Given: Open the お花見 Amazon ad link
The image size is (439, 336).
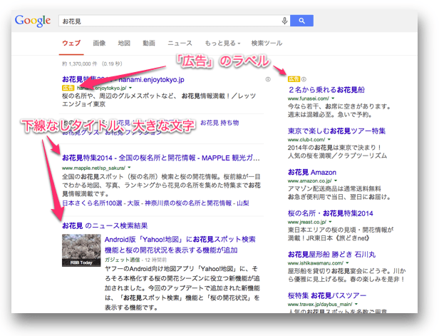Looking at the screenshot, I should pyautogui.click(x=312, y=173).
